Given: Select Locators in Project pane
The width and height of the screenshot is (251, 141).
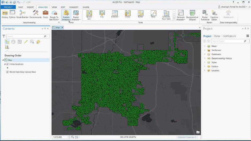Looking at the screenshot, I should pyautogui.click(x=215, y=70).
